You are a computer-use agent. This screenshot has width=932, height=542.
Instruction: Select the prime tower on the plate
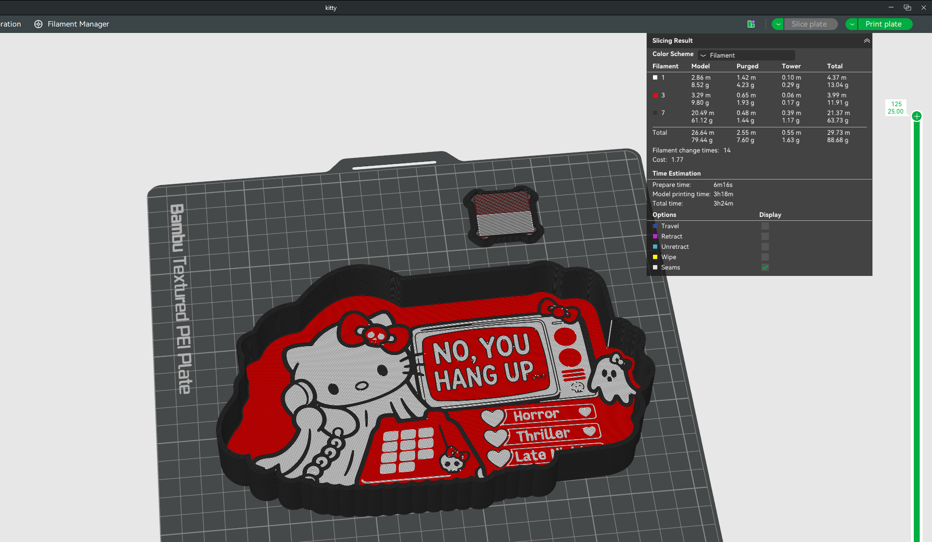coord(504,215)
